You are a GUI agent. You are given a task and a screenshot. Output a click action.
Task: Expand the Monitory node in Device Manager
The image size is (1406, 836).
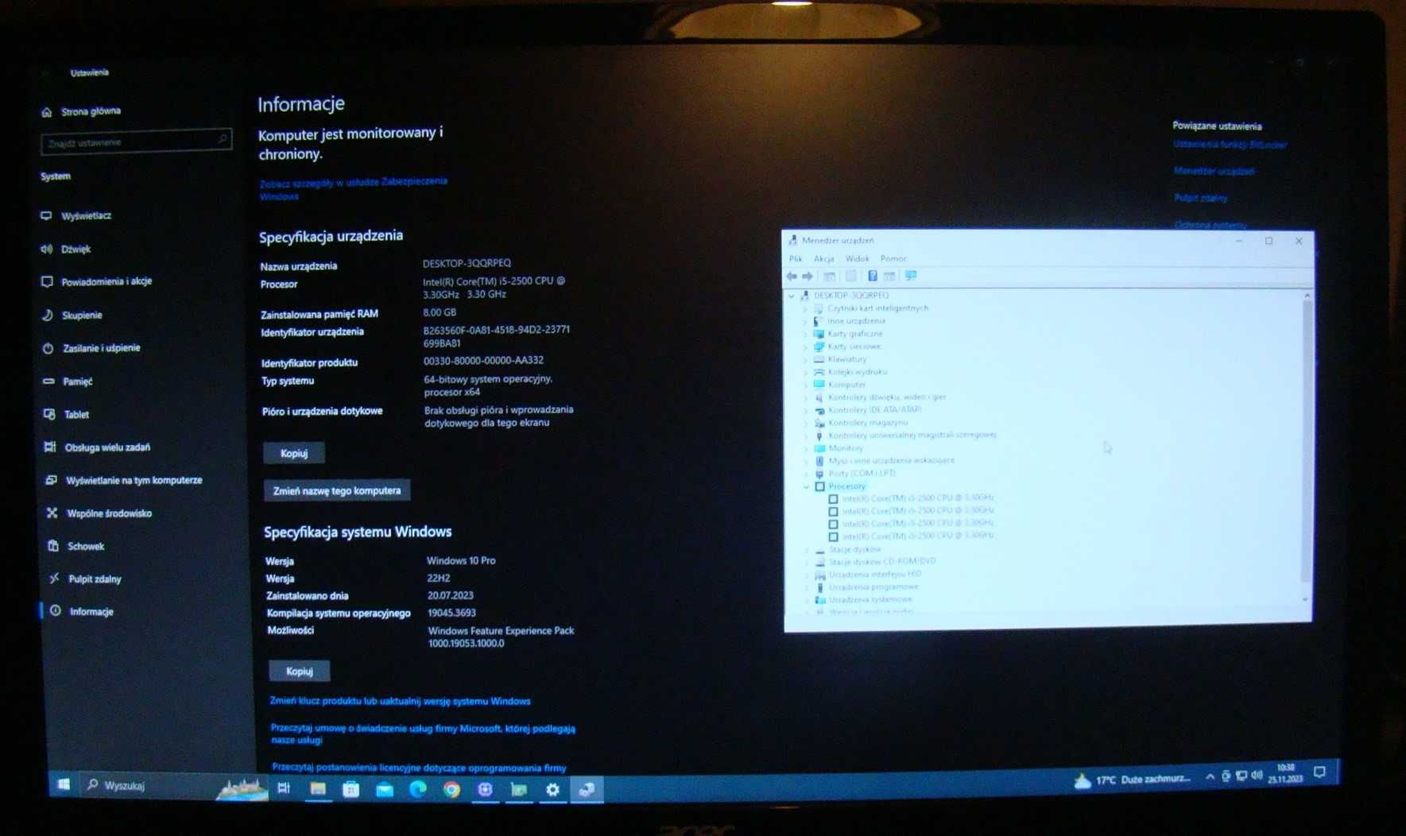806,448
